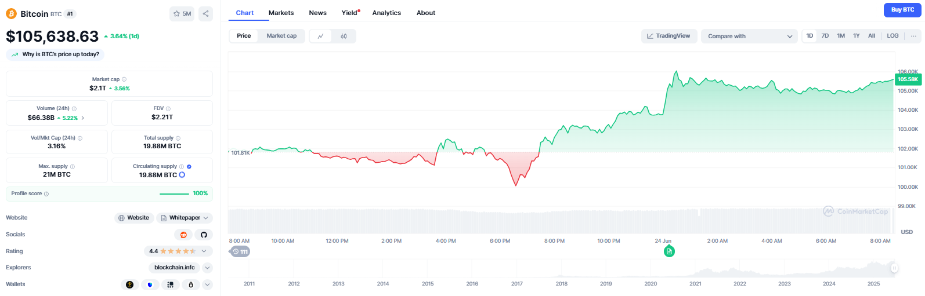Open TradingView chart button
Image resolution: width=925 pixels, height=296 pixels.
669,36
